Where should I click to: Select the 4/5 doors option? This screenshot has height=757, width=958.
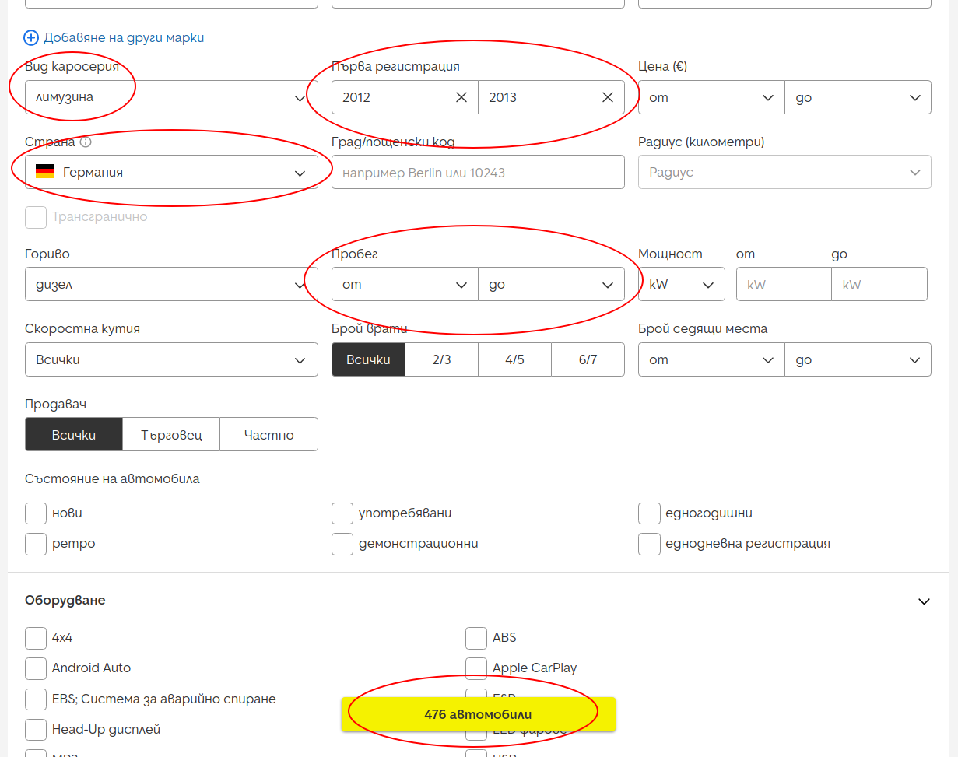[514, 360]
